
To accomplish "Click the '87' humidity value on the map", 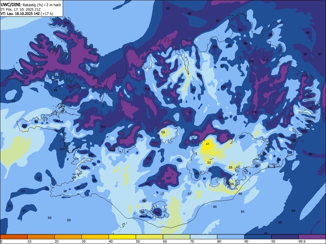I will pyautogui.click(x=189, y=194).
